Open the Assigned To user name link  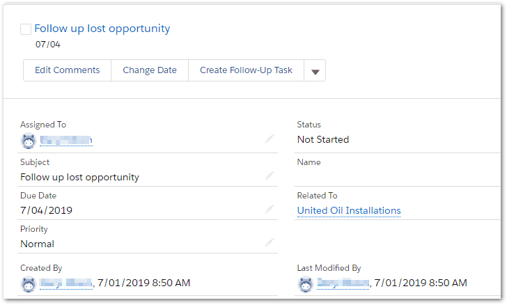[x=66, y=141]
